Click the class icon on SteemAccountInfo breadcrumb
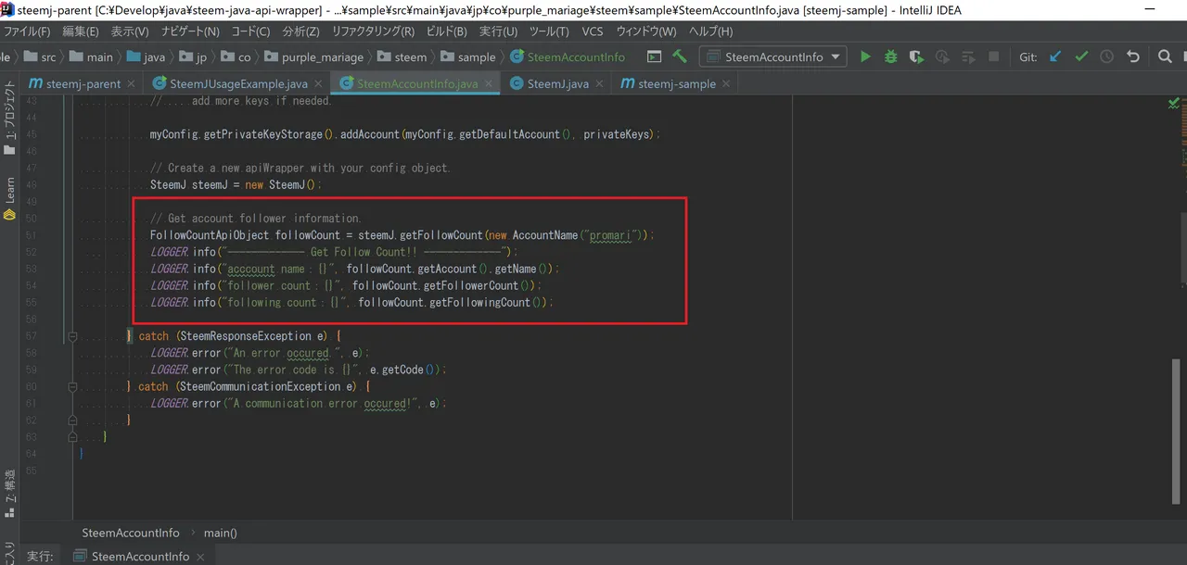 pyautogui.click(x=516, y=56)
